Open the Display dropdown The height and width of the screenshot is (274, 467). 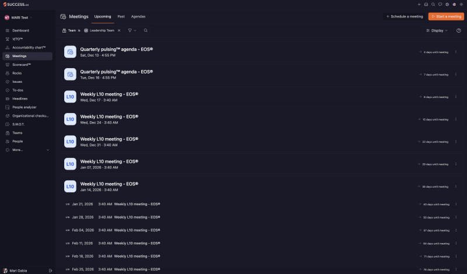[x=437, y=31]
